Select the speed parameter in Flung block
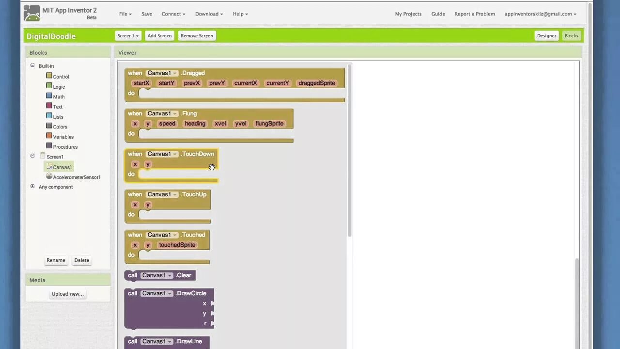The image size is (620, 349). (167, 124)
